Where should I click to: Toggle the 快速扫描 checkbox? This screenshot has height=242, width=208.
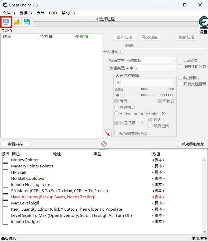click(x=116, y=123)
